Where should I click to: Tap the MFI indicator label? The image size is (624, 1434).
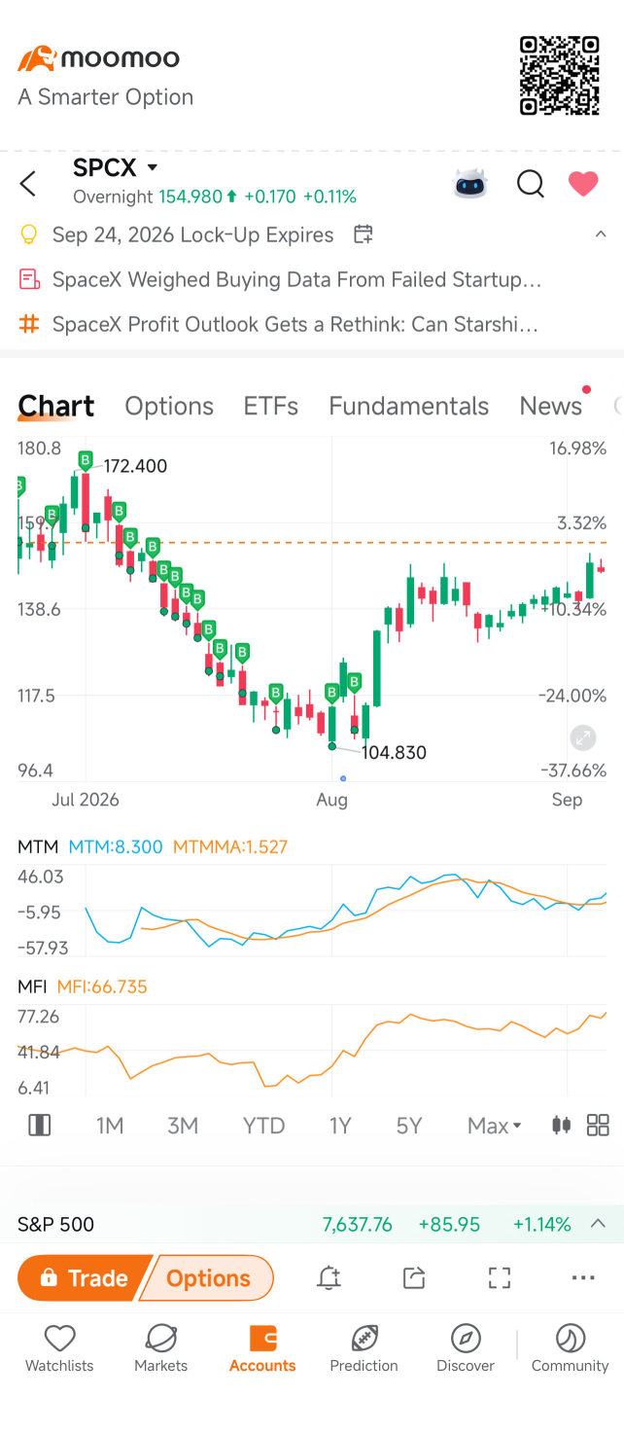click(32, 986)
